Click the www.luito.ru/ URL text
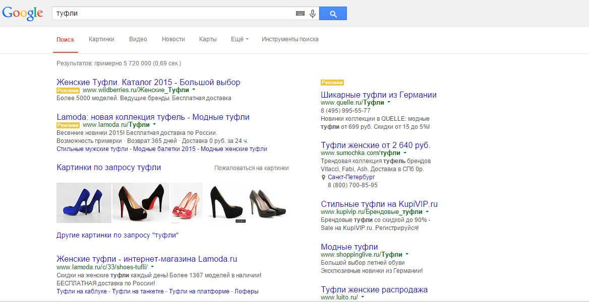The image size is (589, 302). pos(340,297)
